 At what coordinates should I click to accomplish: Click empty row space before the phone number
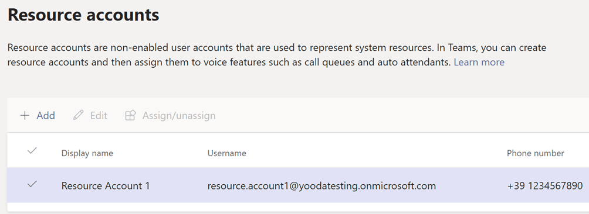click(x=472, y=185)
